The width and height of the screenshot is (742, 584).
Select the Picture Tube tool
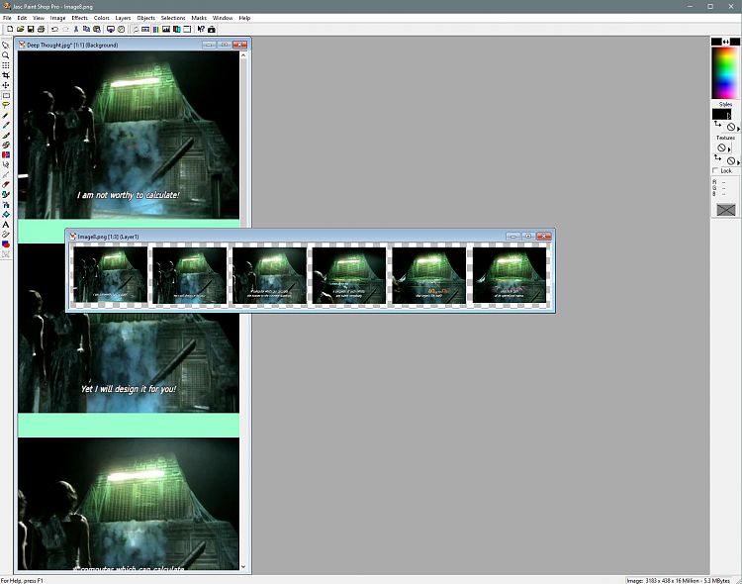tap(6, 195)
